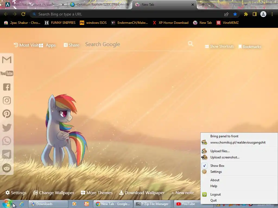Image resolution: width=278 pixels, height=208 pixels.
Task: Reload the page with the refresh icon
Action: 23,14
